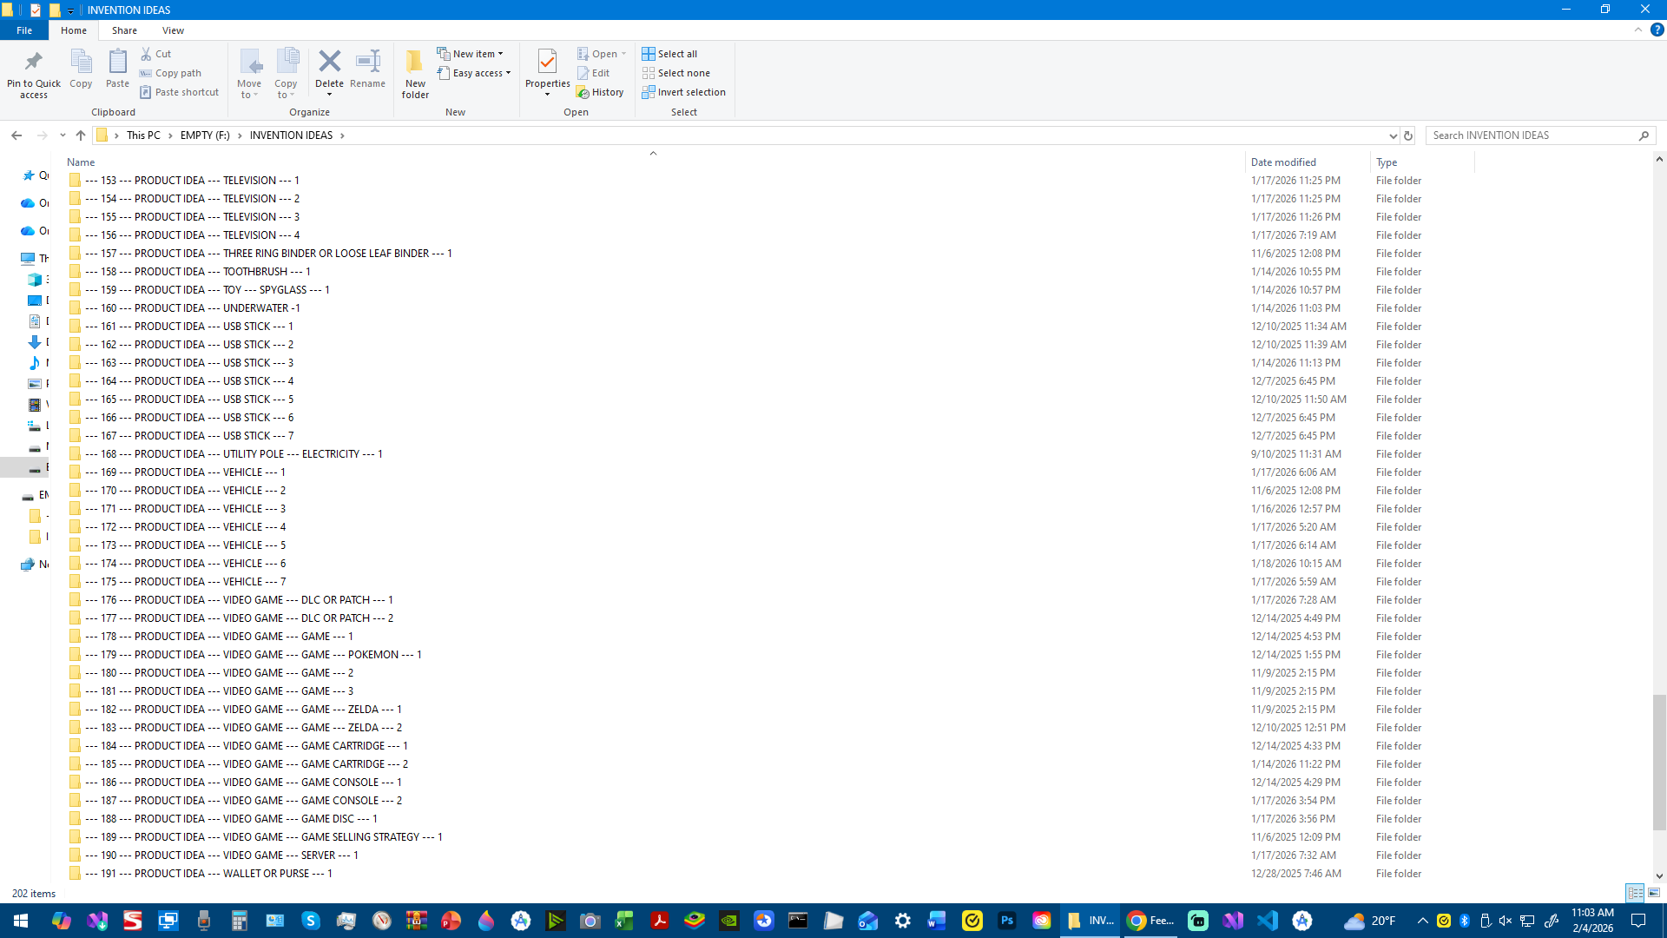Click the Up arrow navigation button
Viewport: 1667px width, 938px height.
click(x=81, y=135)
